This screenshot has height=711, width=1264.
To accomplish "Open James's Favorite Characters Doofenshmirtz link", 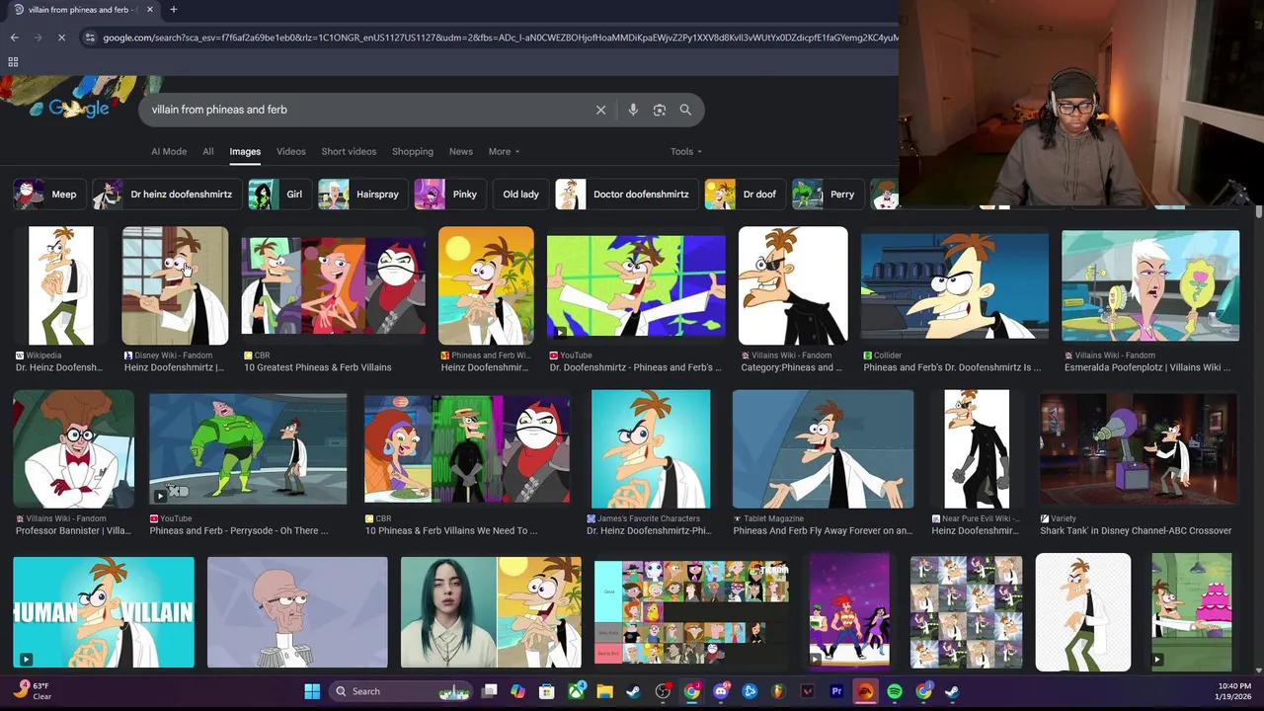I will click(649, 530).
